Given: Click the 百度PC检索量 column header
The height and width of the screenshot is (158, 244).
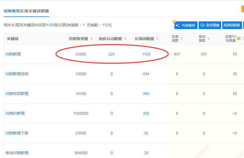Looking at the screenshot, I should 231,38.
